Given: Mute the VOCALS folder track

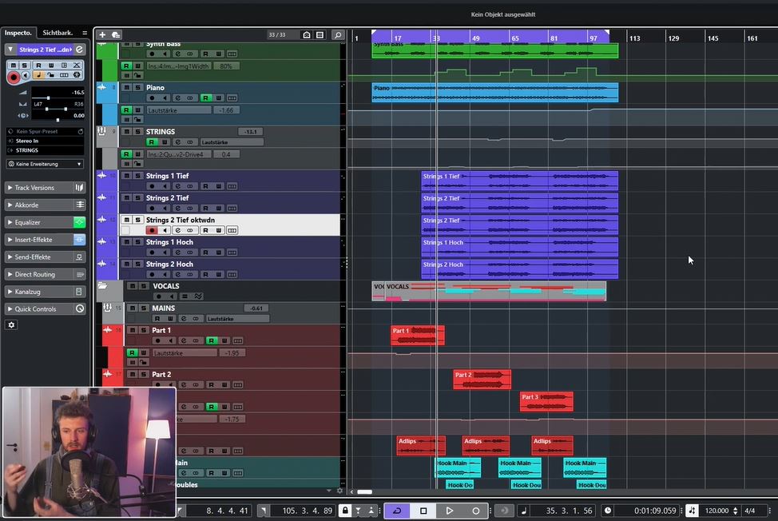Looking at the screenshot, I should click(133, 286).
